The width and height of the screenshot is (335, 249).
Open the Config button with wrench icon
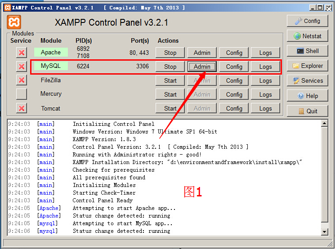(x=307, y=21)
